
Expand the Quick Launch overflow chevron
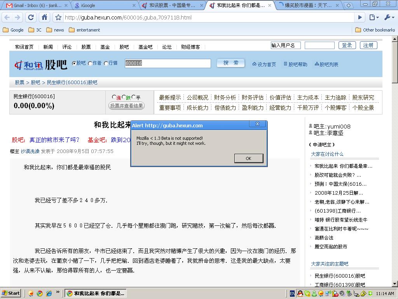(x=58, y=292)
